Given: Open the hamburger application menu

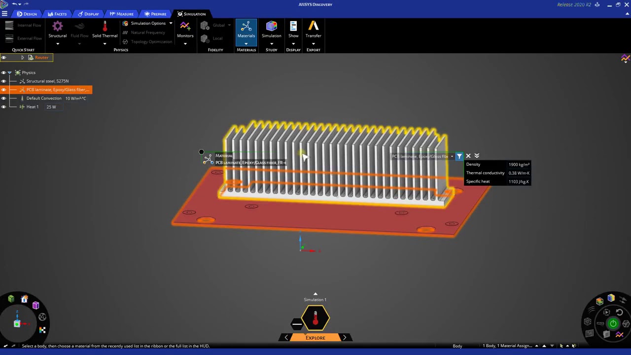Looking at the screenshot, I should [4, 14].
